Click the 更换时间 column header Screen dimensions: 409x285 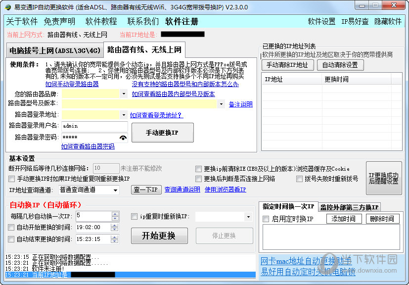pos(356,79)
